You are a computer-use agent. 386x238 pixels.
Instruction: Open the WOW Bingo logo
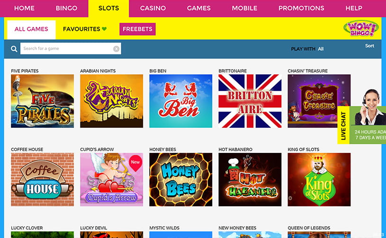[x=361, y=28]
